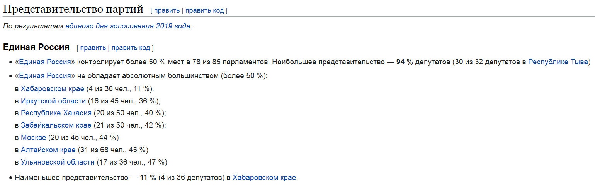
Task: Click the 'Представительство партий' section heading
Action: pos(73,10)
